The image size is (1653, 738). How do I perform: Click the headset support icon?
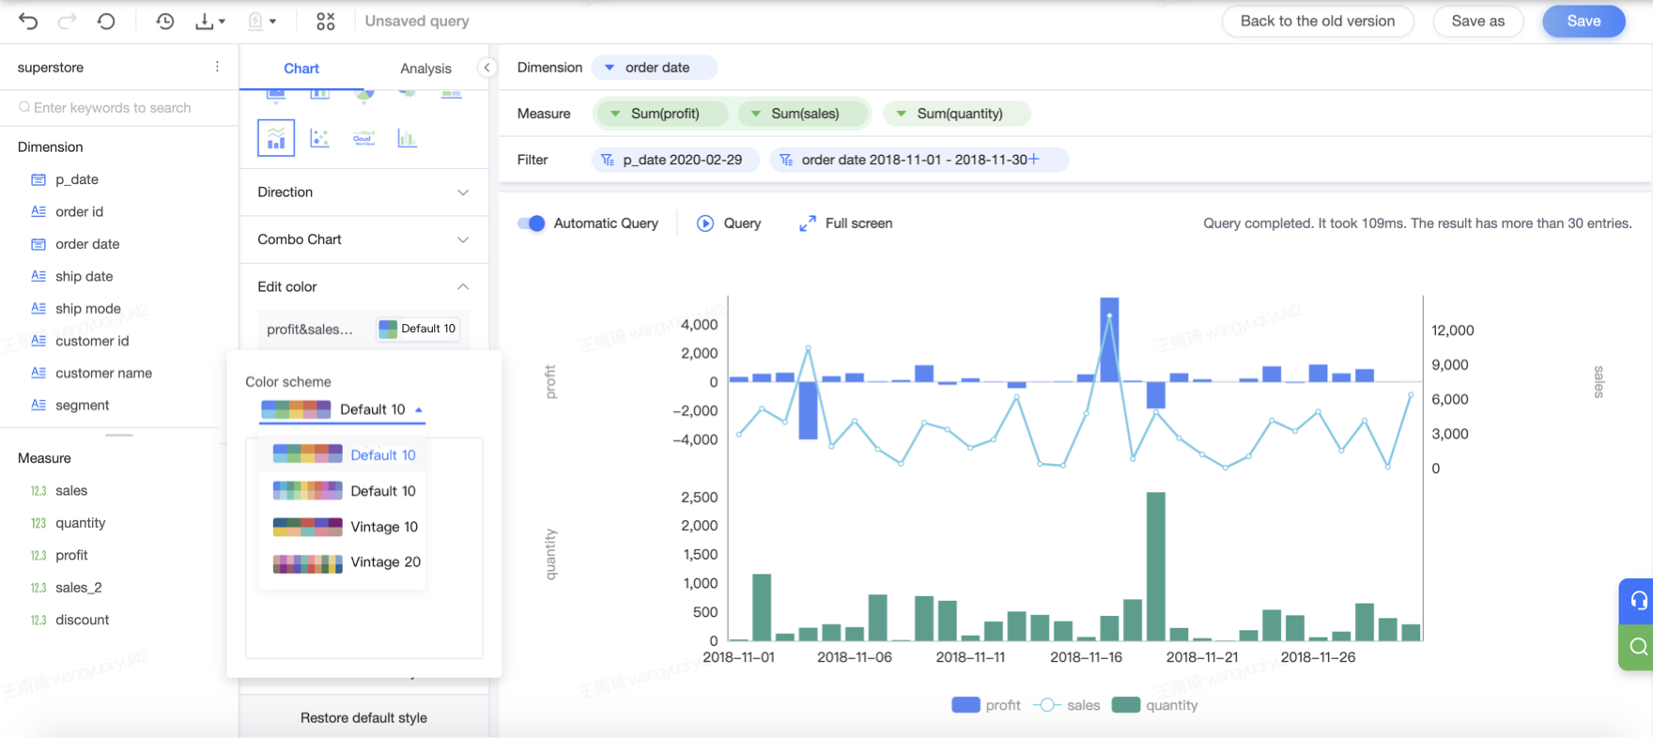tap(1638, 601)
